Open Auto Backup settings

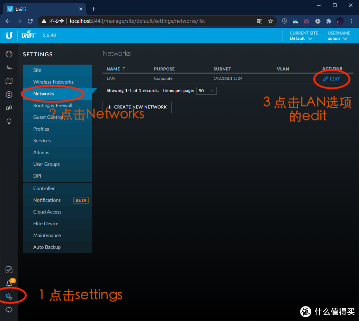pos(57,247)
